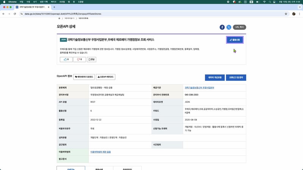Download metadata with 메타데이터 다운로드
This screenshot has height=170, width=303.
coord(84,77)
